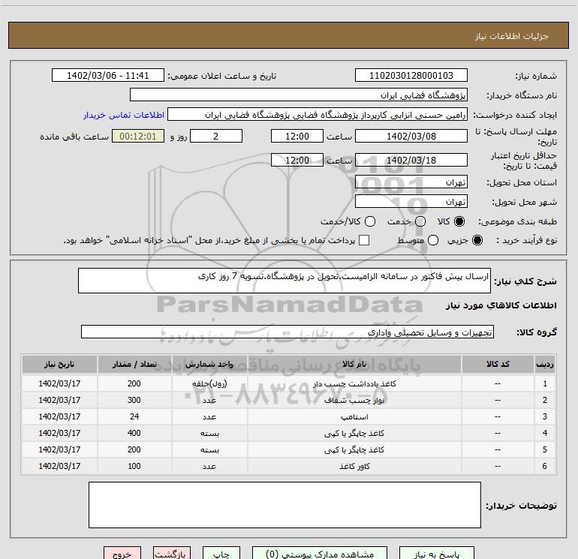Screen dimensions: 578x559
Task: Select item کاور کاغذ
Action: click(x=354, y=466)
